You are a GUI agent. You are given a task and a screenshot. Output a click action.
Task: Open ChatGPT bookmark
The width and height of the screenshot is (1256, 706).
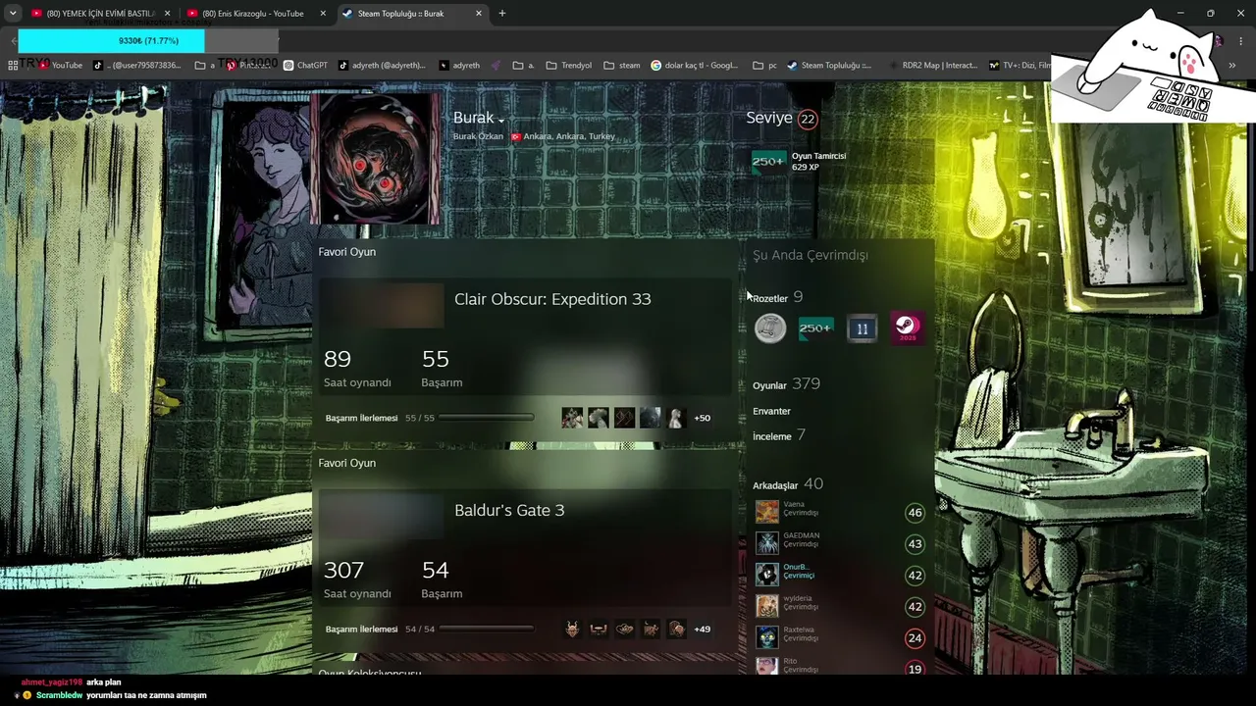pos(305,66)
